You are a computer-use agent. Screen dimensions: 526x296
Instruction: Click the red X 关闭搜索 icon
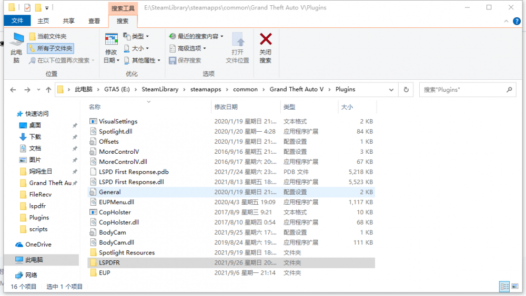266,40
